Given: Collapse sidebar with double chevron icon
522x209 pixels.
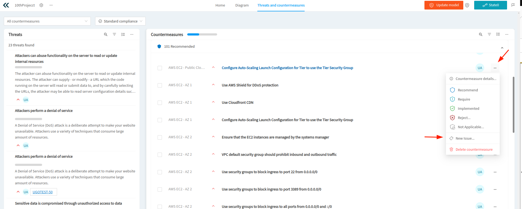Looking at the screenshot, I should [6, 5].
